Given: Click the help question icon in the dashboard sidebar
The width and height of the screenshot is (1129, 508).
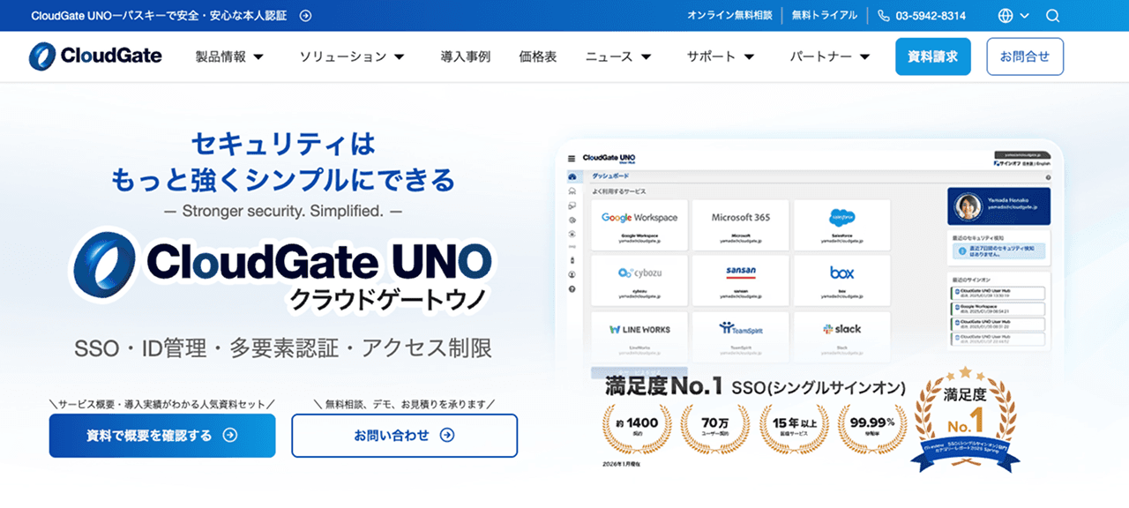Looking at the screenshot, I should point(572,288).
